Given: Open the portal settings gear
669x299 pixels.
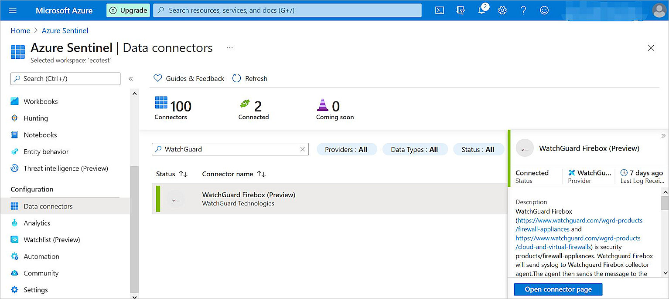Looking at the screenshot, I should point(502,10).
